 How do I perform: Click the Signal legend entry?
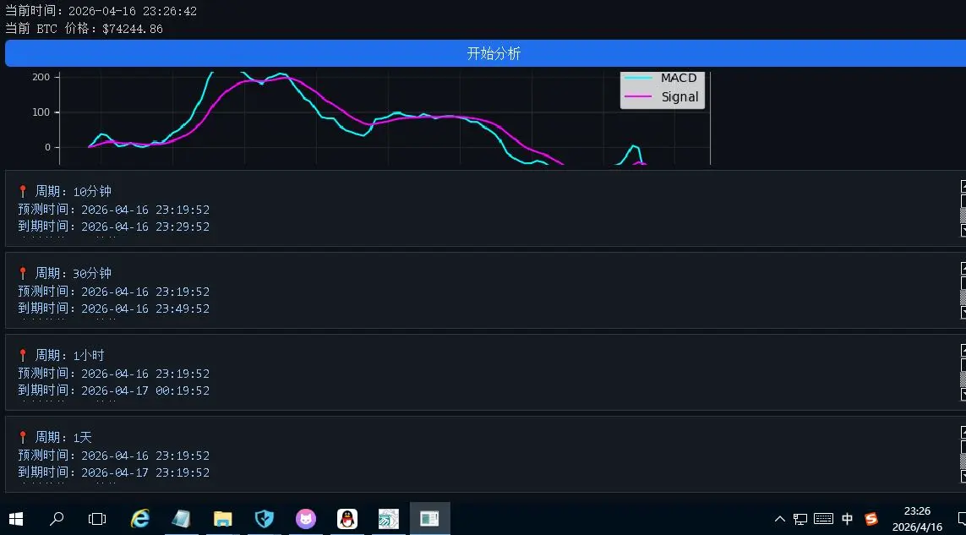(x=662, y=96)
